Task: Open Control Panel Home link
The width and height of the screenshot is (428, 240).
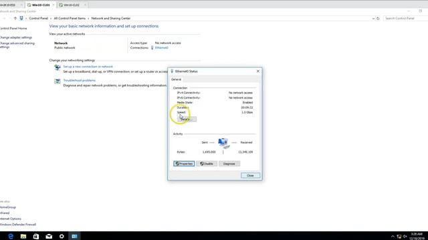Action: click(x=13, y=28)
